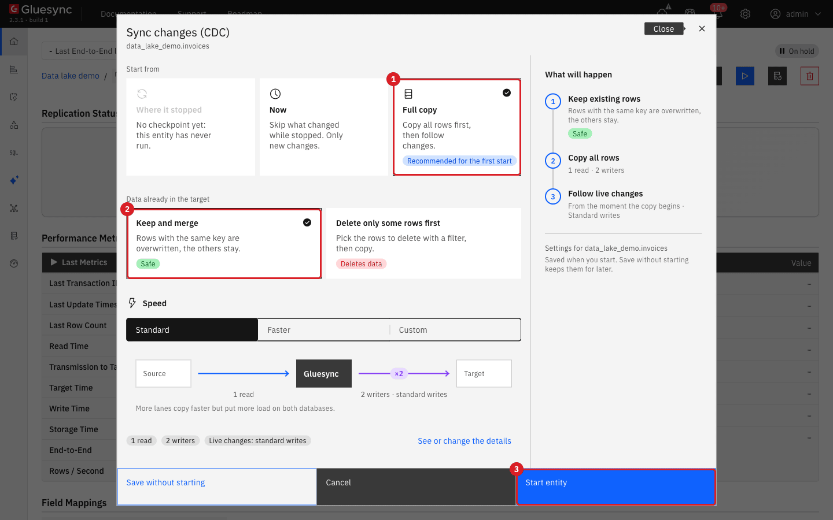Screen dimensions: 833x520
Task: Click the 'Source' box in the diagram
Action: 163,374
